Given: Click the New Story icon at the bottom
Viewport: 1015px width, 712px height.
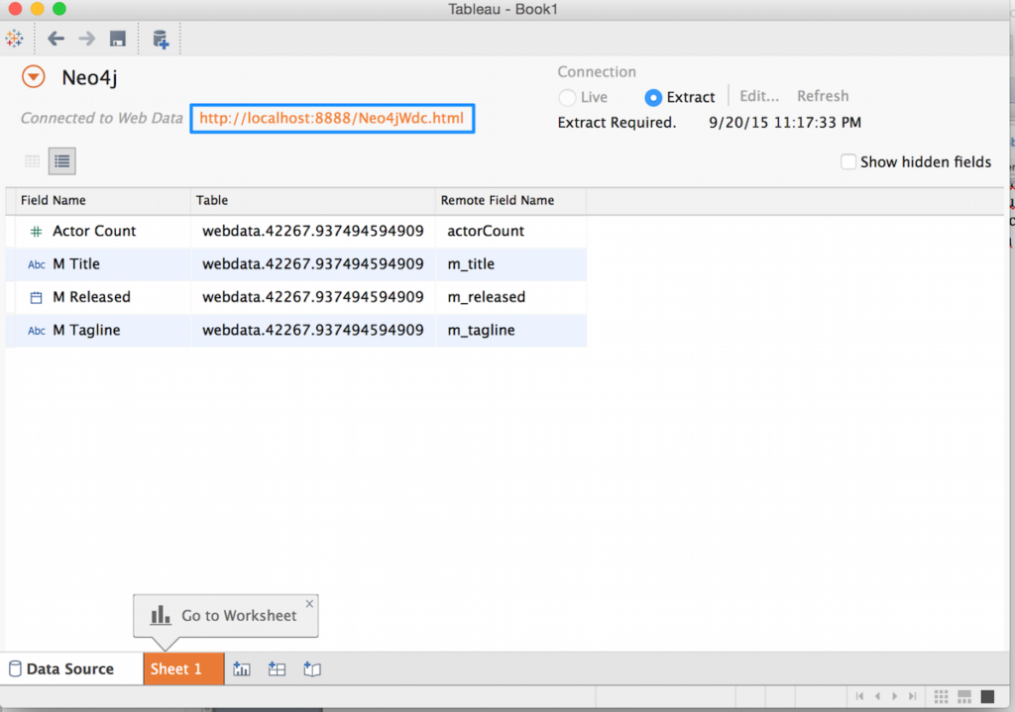Looking at the screenshot, I should [311, 668].
